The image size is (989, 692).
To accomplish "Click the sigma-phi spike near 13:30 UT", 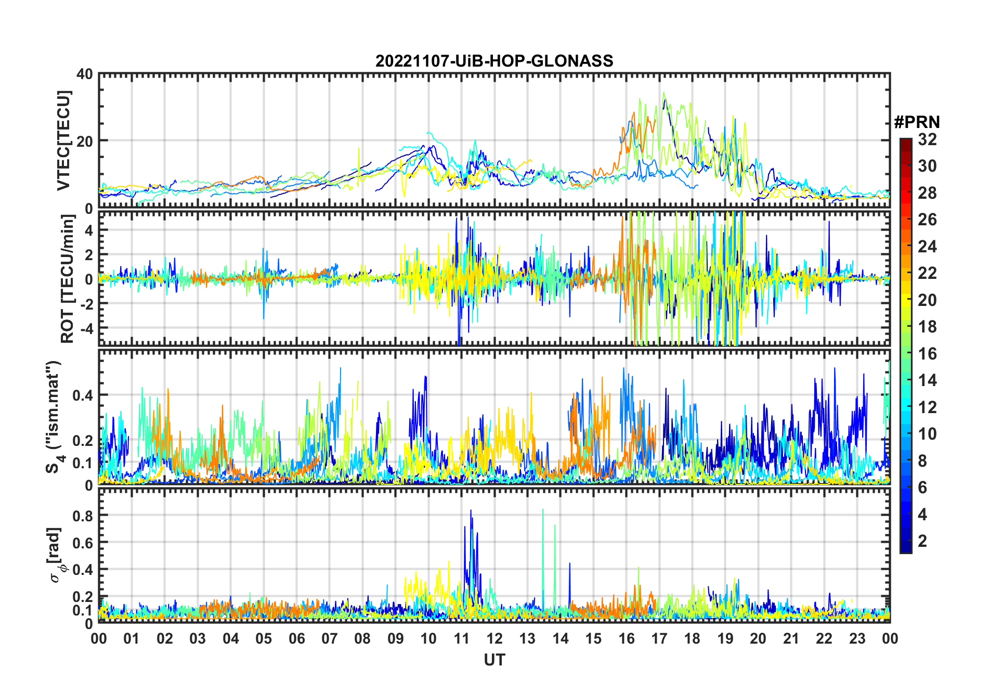I will [x=543, y=510].
